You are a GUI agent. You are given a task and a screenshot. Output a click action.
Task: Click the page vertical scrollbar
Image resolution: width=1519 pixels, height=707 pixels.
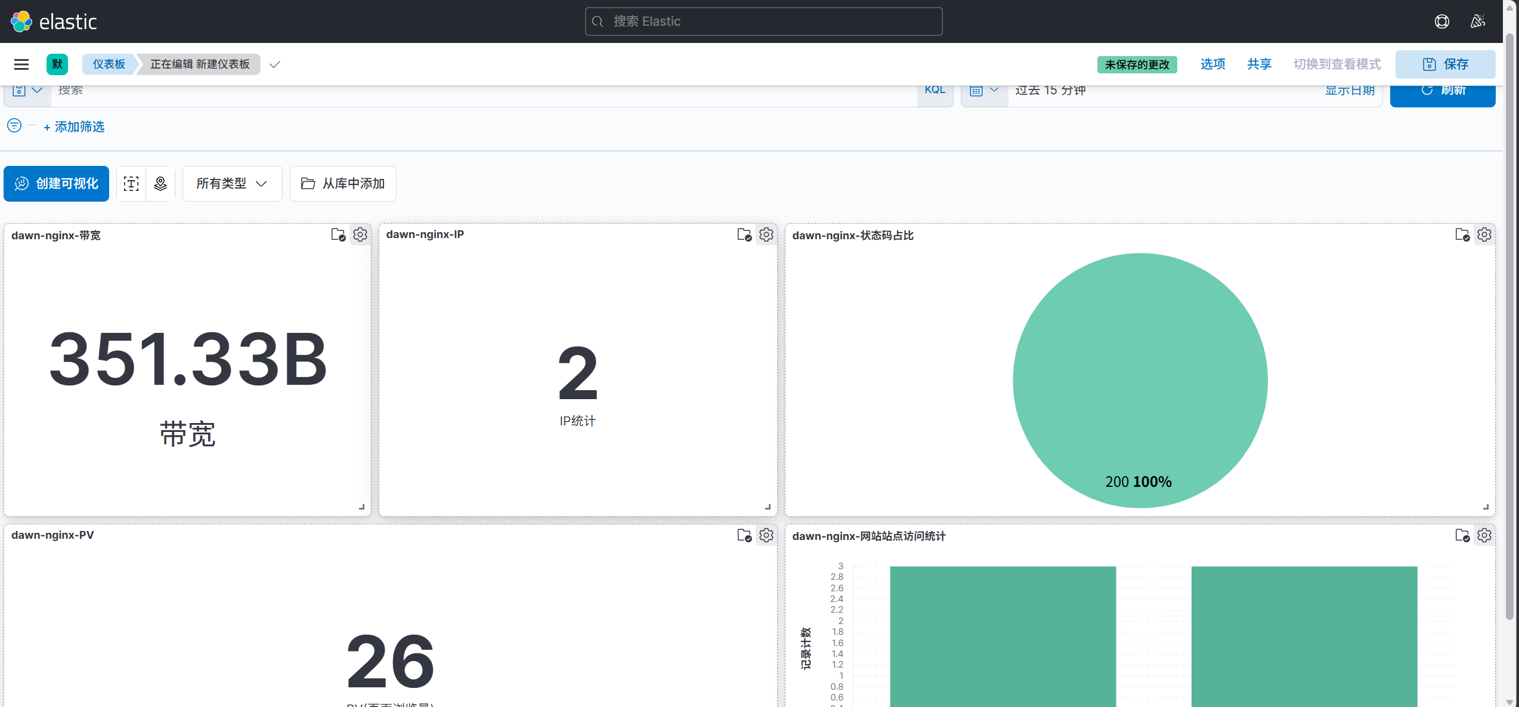(x=1509, y=325)
